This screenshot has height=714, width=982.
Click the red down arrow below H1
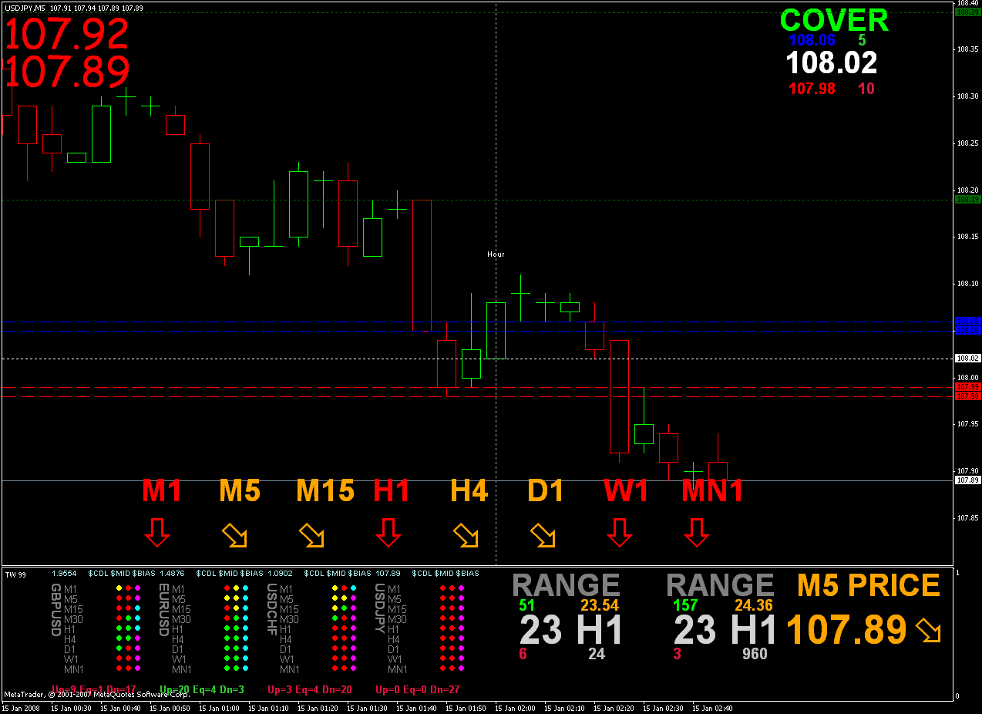pos(388,533)
